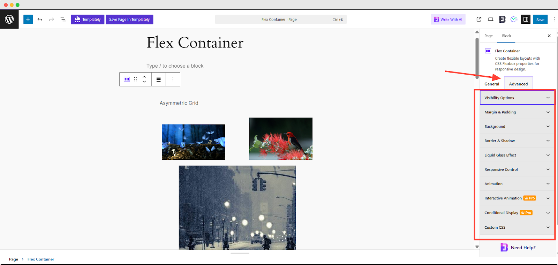Viewport: 558px width, 265px height.
Task: Click the macOS green fullscreen window button
Action: pos(17,5)
